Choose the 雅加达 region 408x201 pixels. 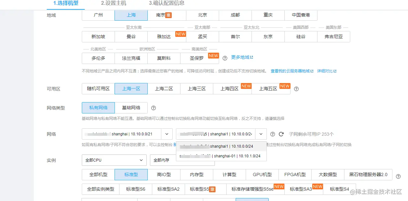(x=167, y=37)
